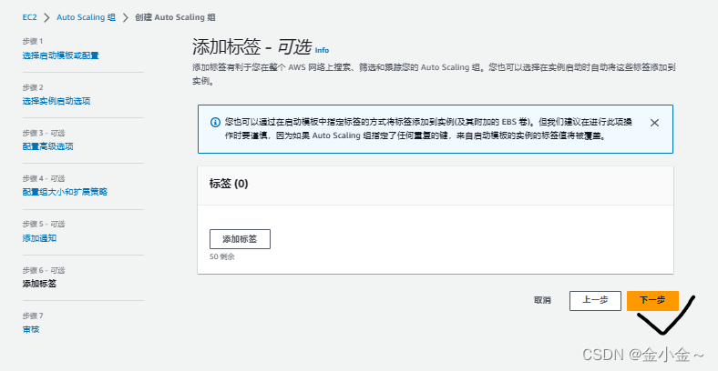718x371 pixels.
Task: Dismiss the blue info banner
Action: coord(654,123)
